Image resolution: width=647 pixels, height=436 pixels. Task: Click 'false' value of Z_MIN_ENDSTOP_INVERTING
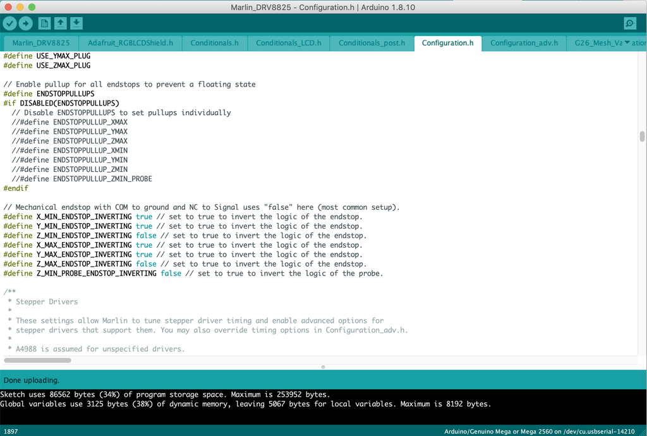tap(146, 236)
